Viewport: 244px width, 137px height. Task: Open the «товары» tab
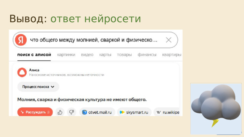coord(124,55)
